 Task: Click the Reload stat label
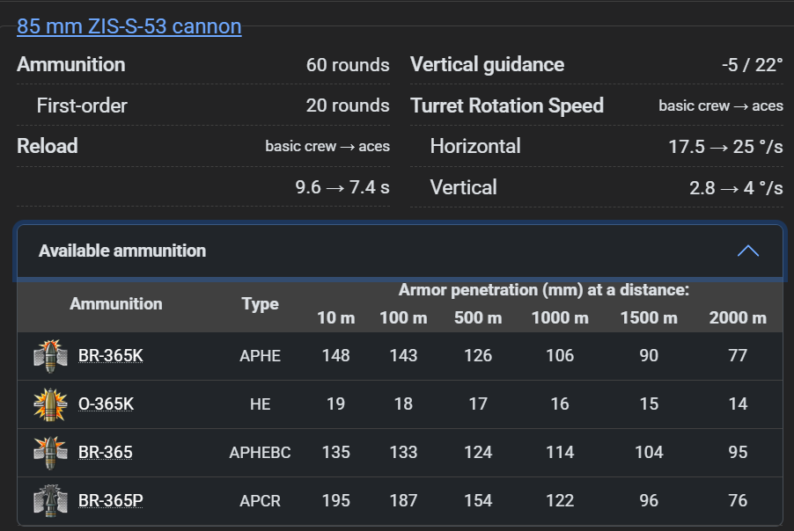click(x=48, y=146)
